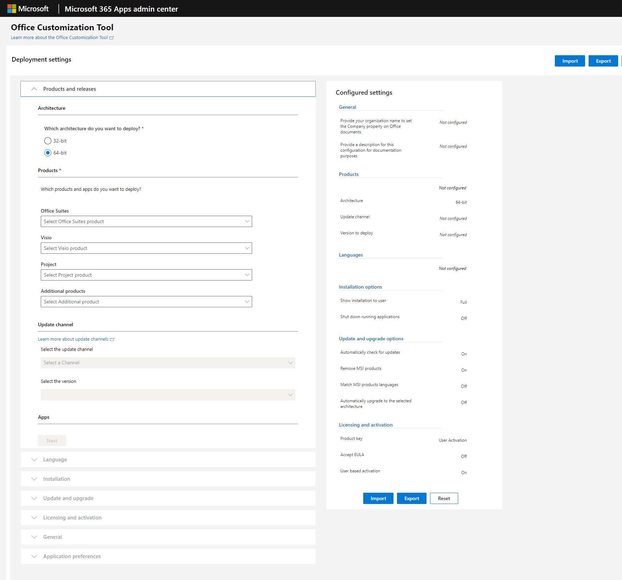Image resolution: width=622 pixels, height=580 pixels.
Task: Open the Office Suites product dropdown
Action: tap(146, 221)
